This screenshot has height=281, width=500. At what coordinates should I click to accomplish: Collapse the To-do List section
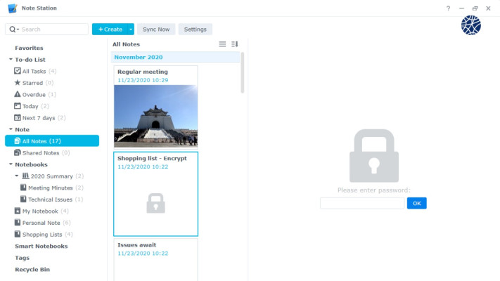coord(11,59)
